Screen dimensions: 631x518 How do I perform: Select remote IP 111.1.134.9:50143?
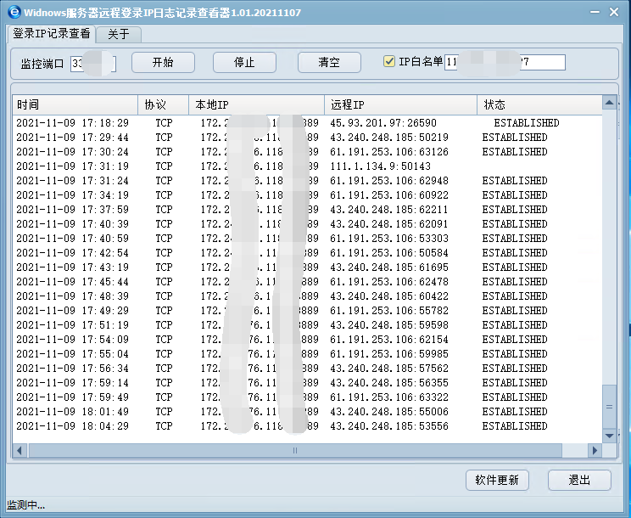[380, 166]
